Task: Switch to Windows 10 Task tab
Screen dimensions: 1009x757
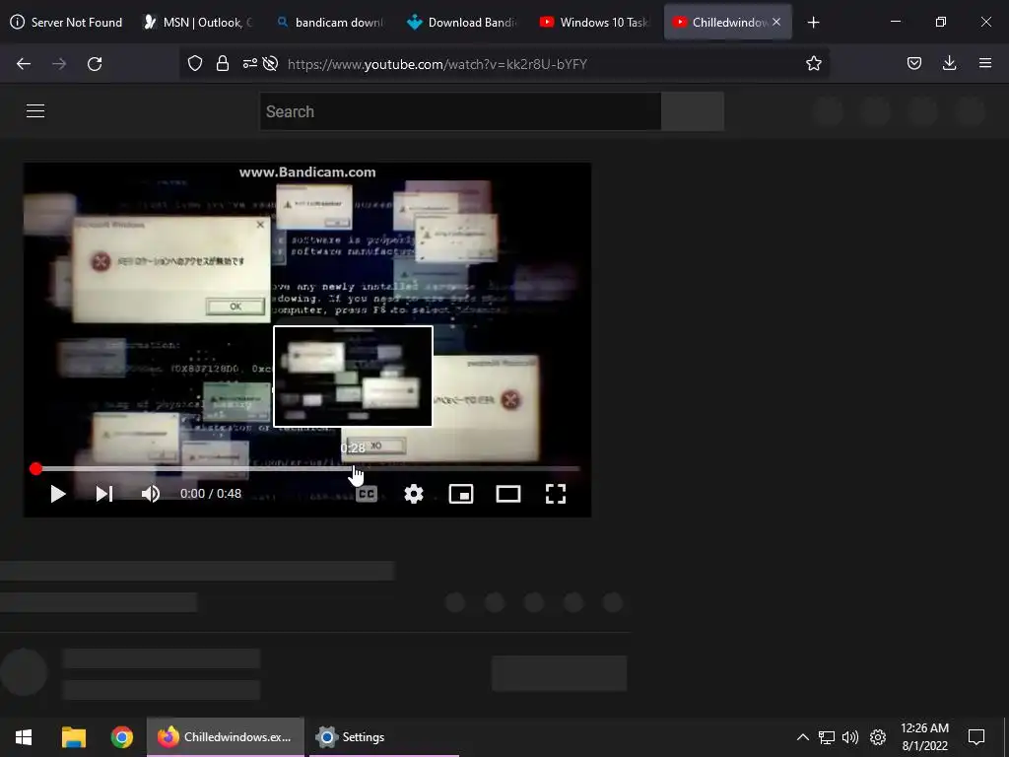Action: 595,22
